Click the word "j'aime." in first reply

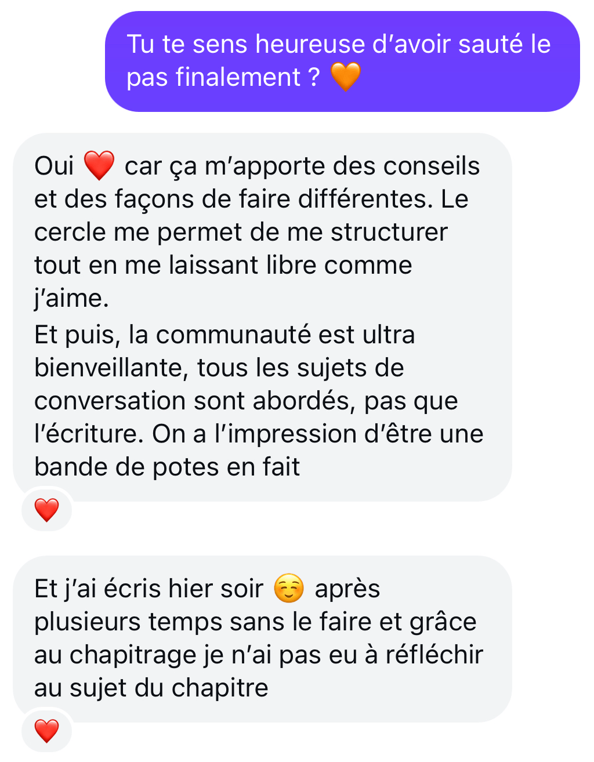point(71,298)
